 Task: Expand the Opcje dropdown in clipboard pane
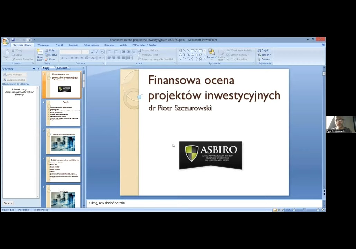tap(8, 203)
